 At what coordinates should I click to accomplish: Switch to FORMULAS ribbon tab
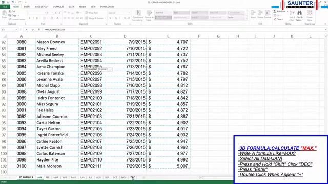point(58,7)
